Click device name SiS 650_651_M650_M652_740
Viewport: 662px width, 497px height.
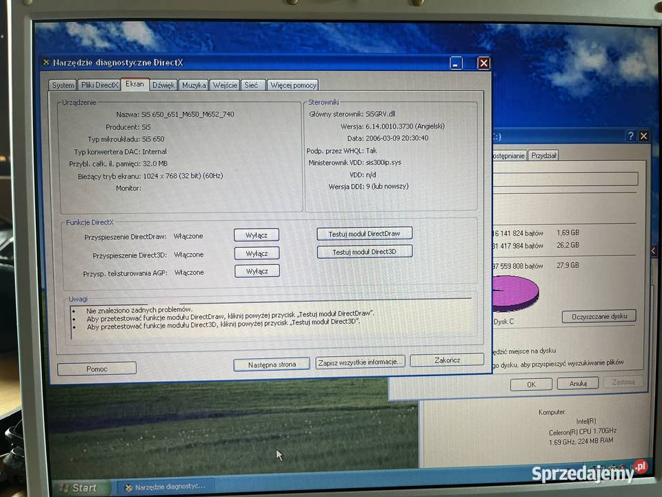(188, 114)
